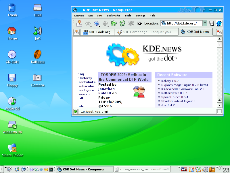
Task: Open Back button history dropdown arrow
Action: (99, 27)
